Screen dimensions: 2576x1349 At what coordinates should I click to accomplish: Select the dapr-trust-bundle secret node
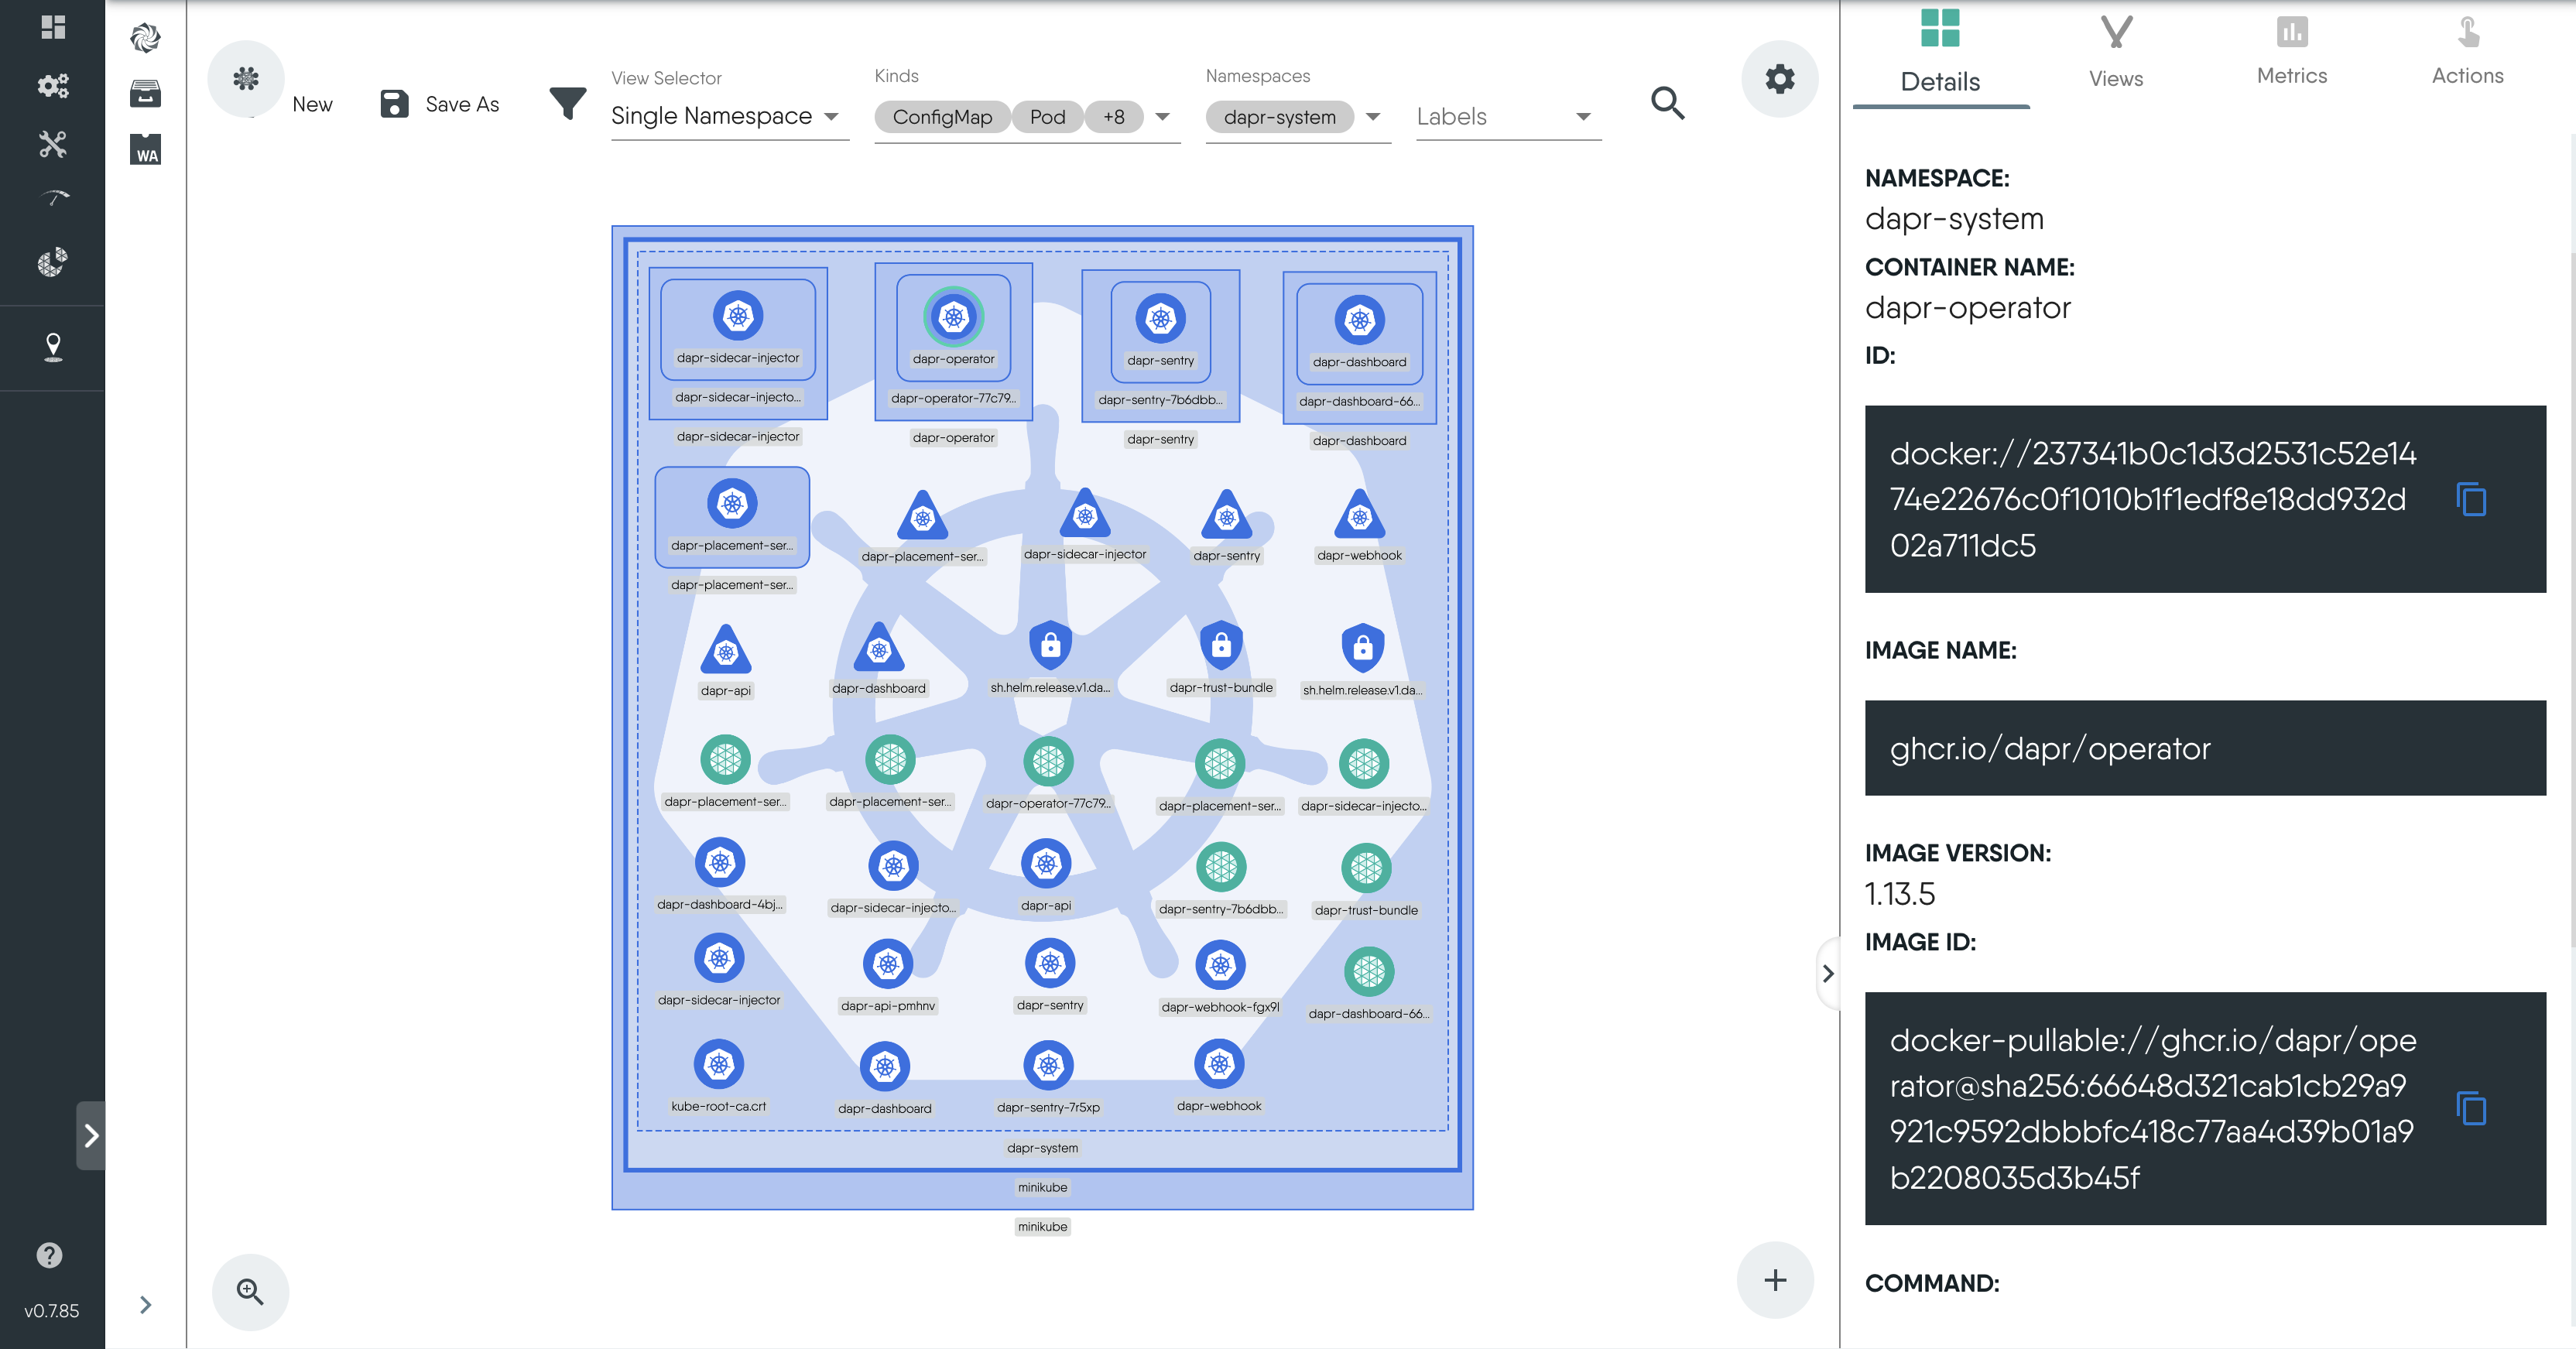tap(1221, 646)
